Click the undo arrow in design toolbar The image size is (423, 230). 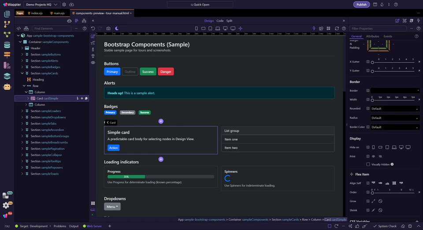[93, 28]
